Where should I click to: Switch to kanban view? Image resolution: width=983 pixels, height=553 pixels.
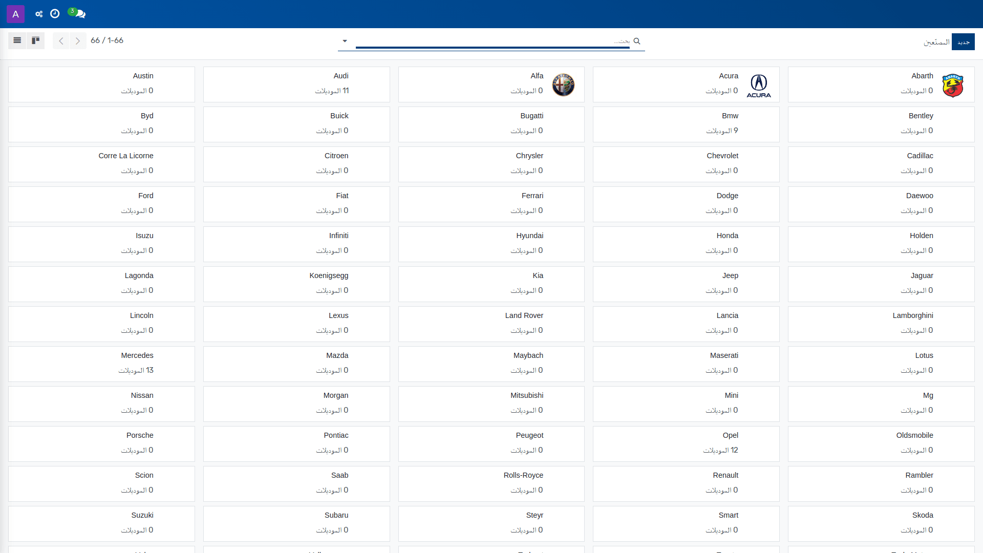click(36, 40)
